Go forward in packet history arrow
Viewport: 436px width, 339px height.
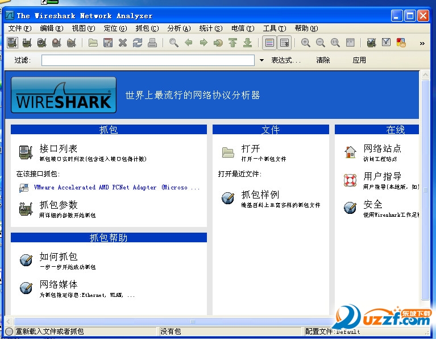[204, 43]
